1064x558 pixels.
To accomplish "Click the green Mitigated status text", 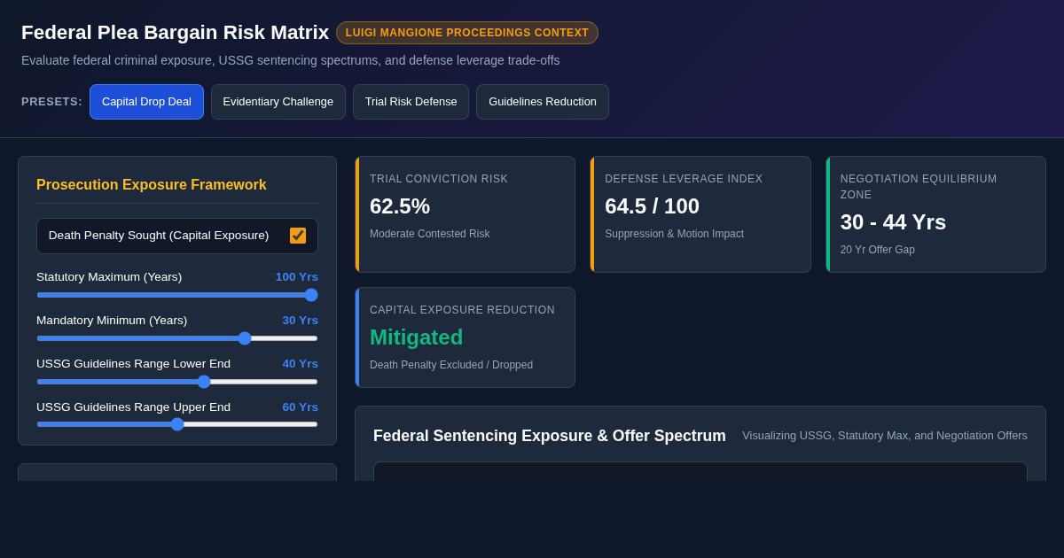I will pos(417,337).
